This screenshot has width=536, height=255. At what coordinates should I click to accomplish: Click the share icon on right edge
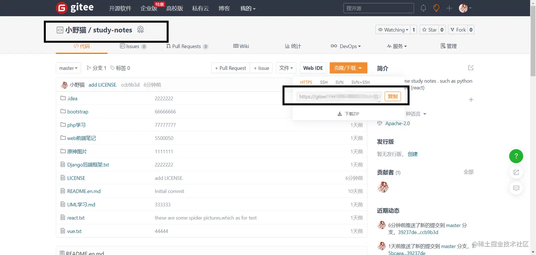pyautogui.click(x=516, y=172)
